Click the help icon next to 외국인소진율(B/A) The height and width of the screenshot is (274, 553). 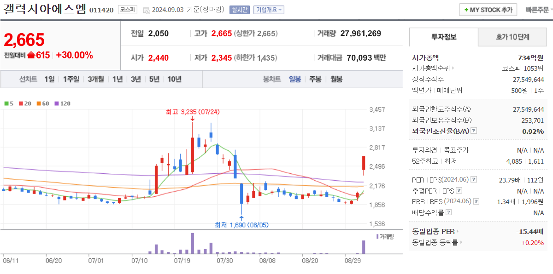474,131
